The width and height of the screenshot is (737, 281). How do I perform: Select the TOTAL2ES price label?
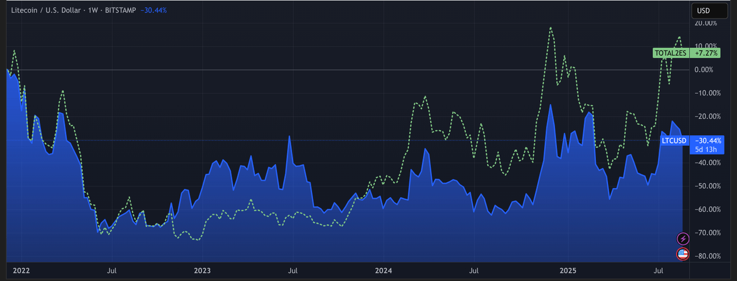coord(670,53)
